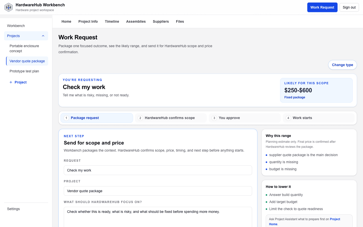Select the Suppliers tab
This screenshot has width=363, height=227.
[161, 21]
